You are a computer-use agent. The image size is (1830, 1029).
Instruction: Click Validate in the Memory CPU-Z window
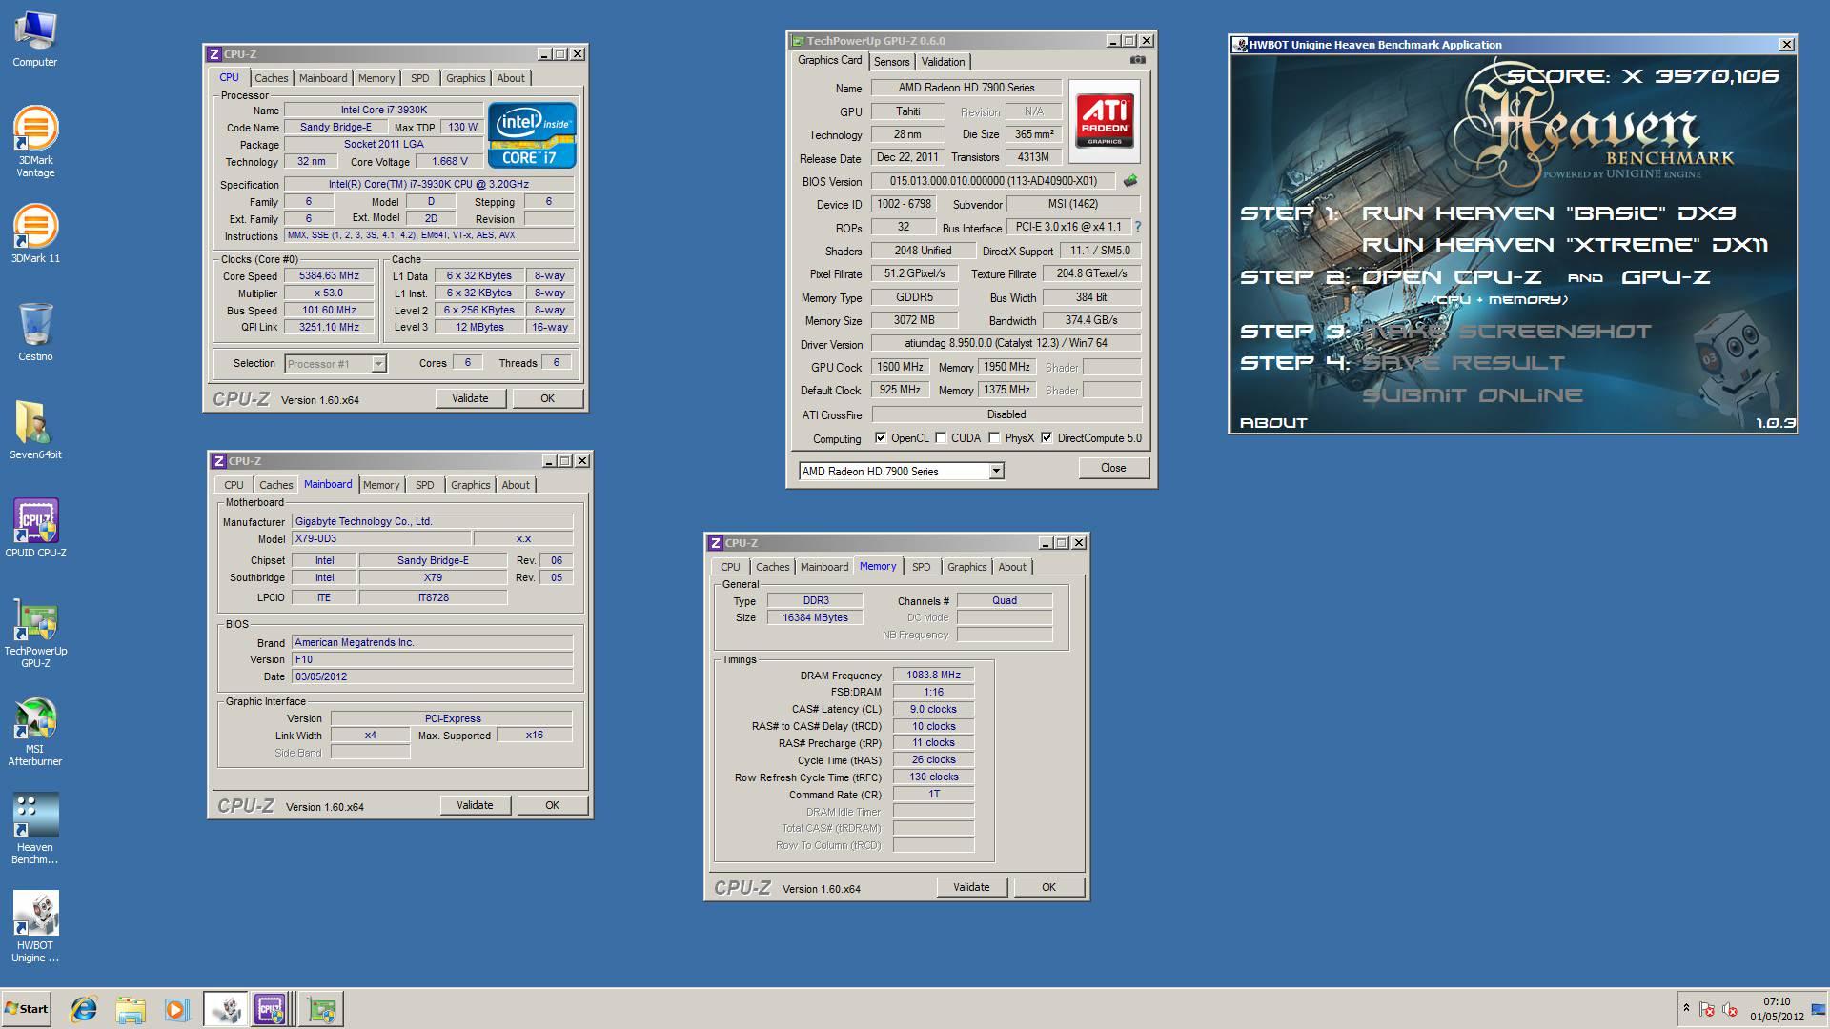coord(971,887)
